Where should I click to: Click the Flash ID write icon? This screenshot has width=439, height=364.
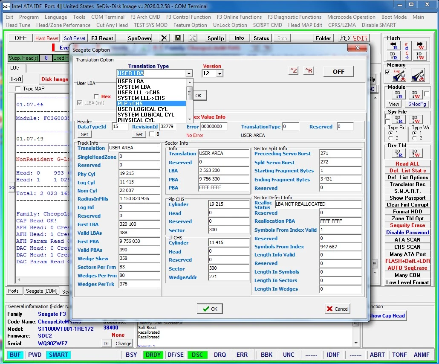click(x=420, y=56)
